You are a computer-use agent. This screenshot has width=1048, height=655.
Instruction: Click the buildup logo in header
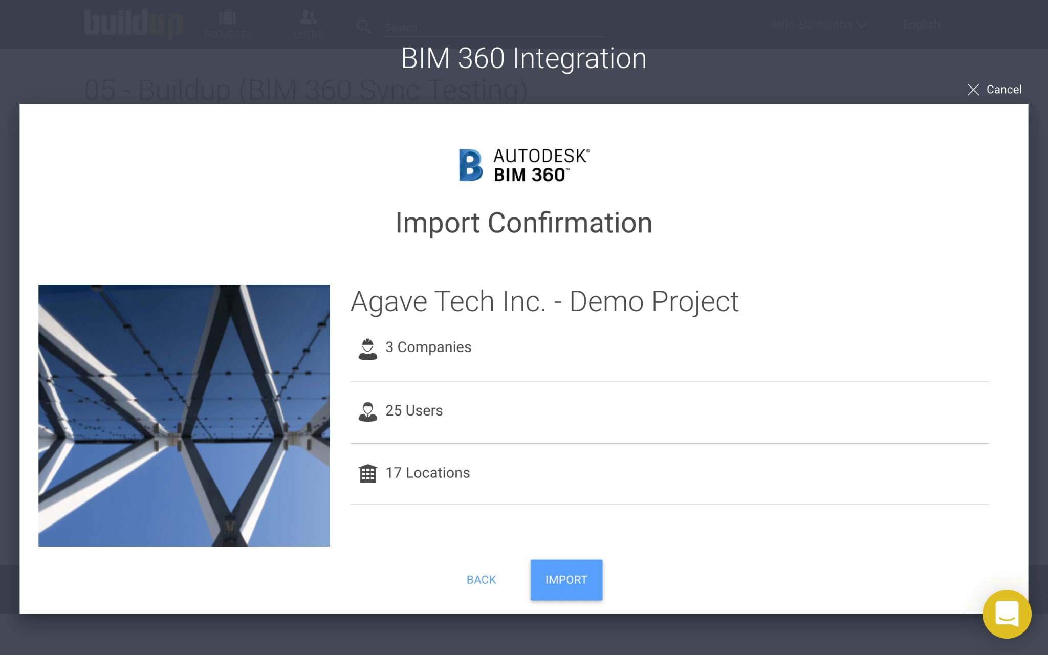134,24
